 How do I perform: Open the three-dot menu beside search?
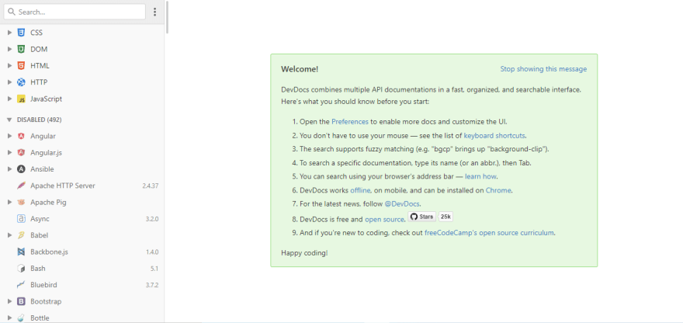pyautogui.click(x=154, y=12)
